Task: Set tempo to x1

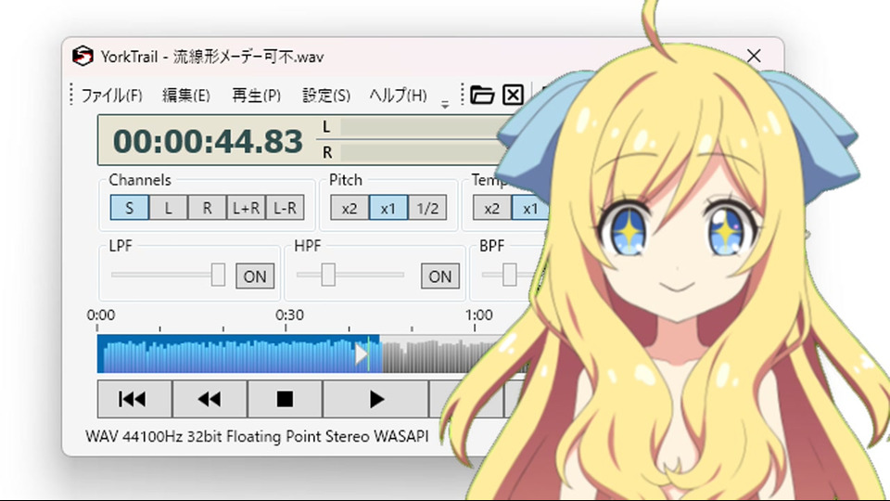Action: tap(530, 208)
